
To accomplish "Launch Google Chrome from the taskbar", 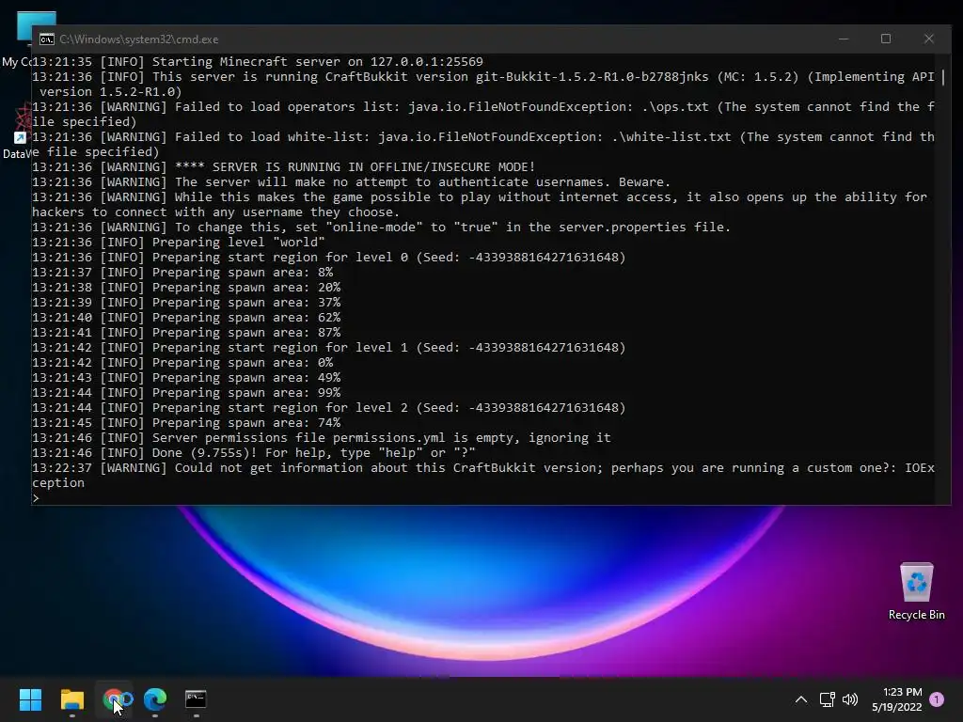I will pyautogui.click(x=114, y=699).
